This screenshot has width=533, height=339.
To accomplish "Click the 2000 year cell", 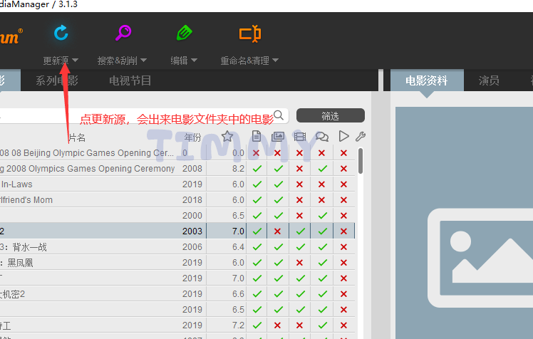I will coord(192,216).
